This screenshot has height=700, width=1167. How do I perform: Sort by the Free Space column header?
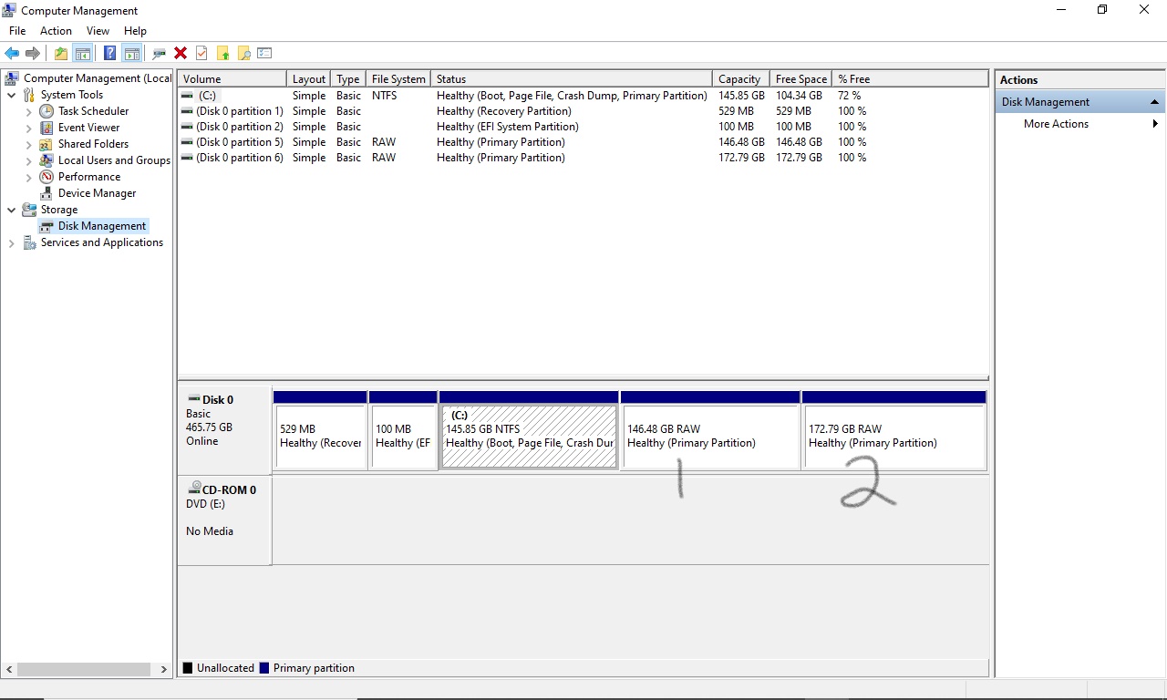click(x=800, y=79)
